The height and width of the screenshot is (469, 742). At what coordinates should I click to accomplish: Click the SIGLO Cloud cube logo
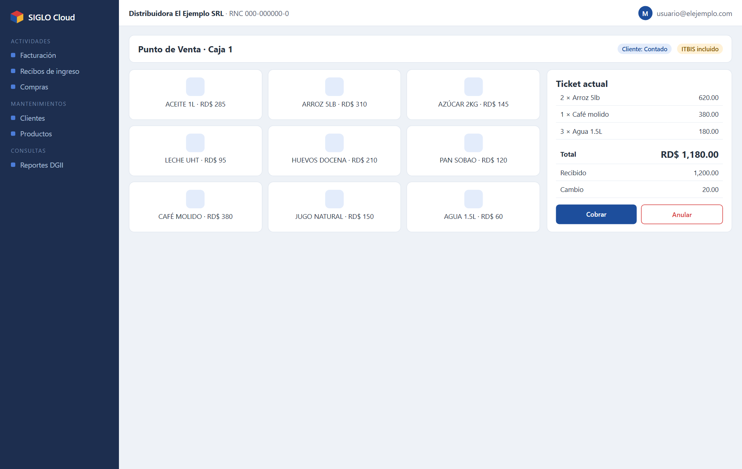[x=17, y=17]
